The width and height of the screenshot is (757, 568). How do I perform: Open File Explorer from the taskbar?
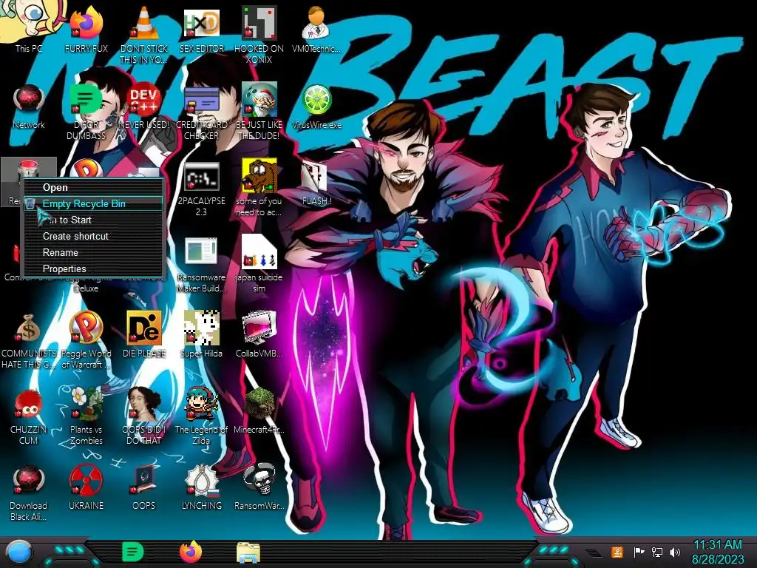pyautogui.click(x=248, y=552)
